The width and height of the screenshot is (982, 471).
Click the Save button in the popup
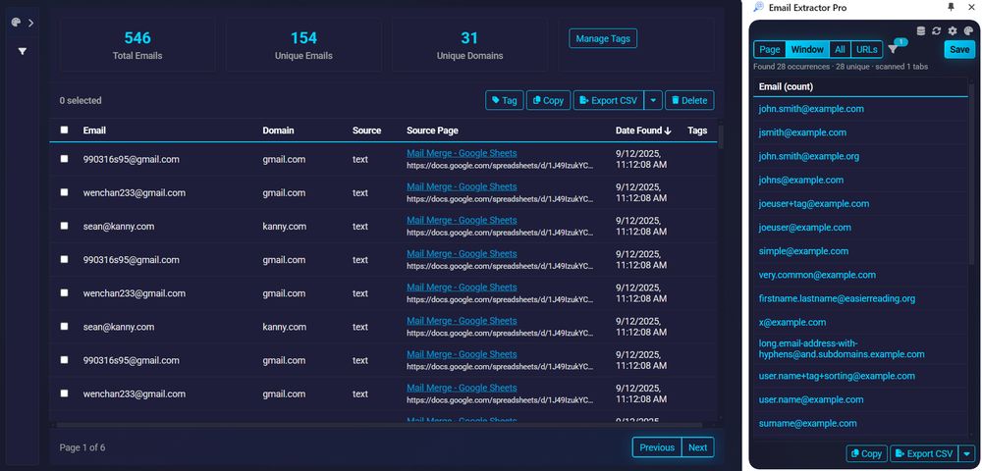959,49
